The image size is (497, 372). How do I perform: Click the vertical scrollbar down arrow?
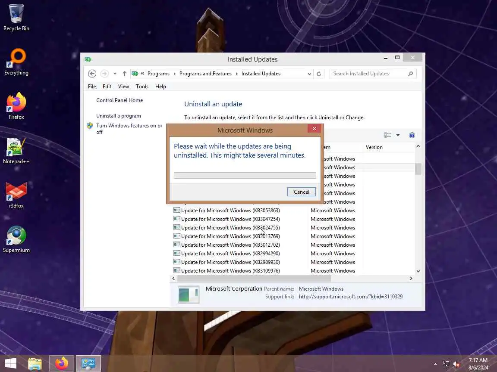418,271
